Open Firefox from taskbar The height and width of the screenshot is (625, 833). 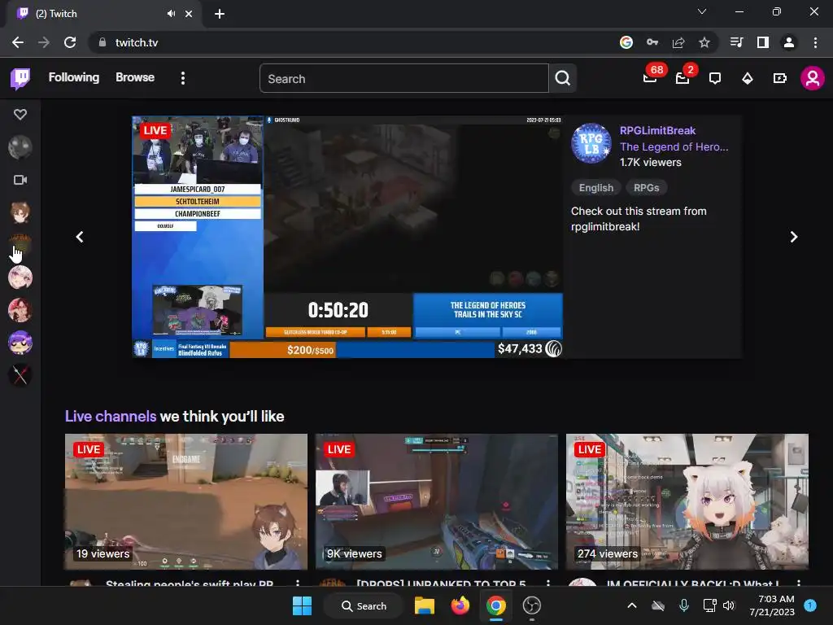(x=460, y=605)
